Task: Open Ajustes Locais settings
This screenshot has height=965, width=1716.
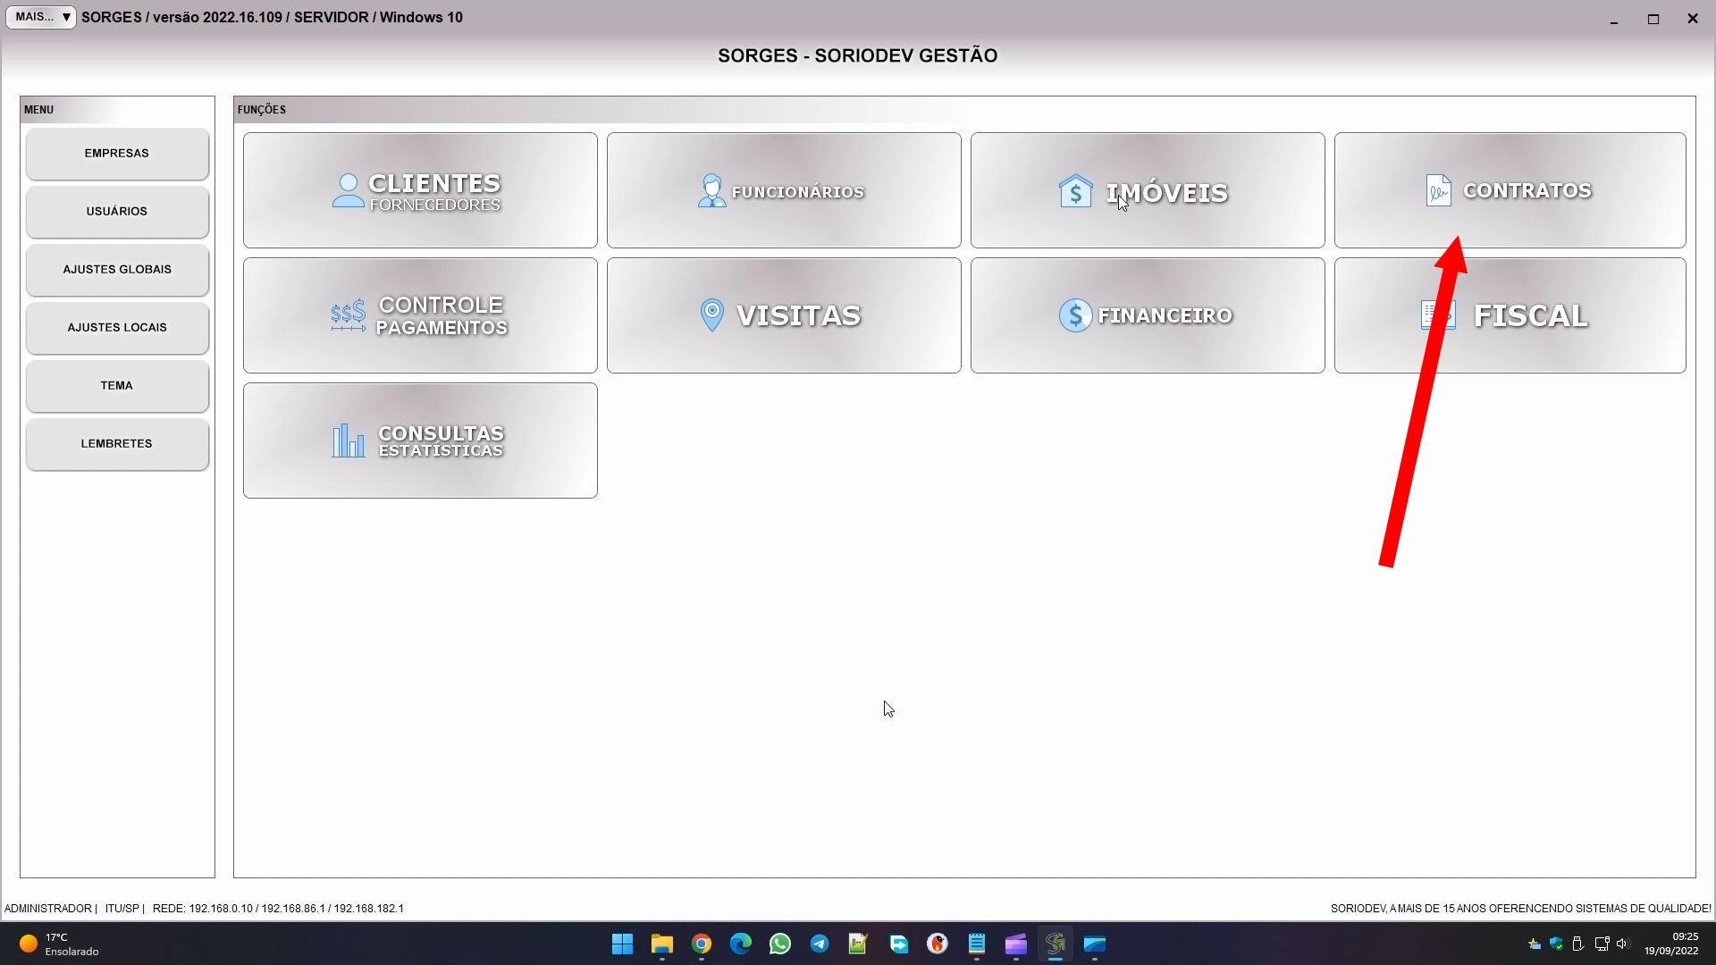Action: (117, 328)
